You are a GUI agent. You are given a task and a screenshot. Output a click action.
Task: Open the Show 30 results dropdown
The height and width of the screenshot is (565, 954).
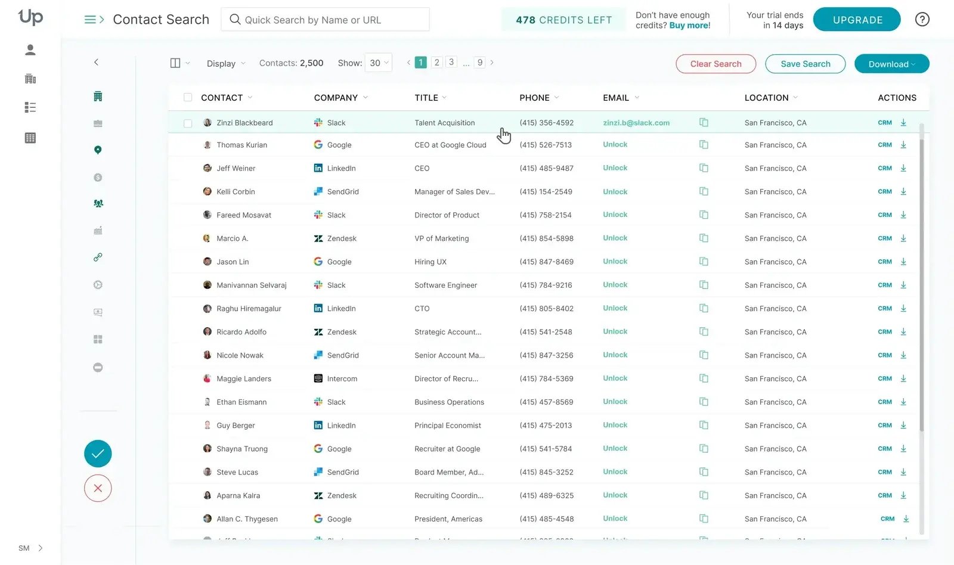coord(378,62)
